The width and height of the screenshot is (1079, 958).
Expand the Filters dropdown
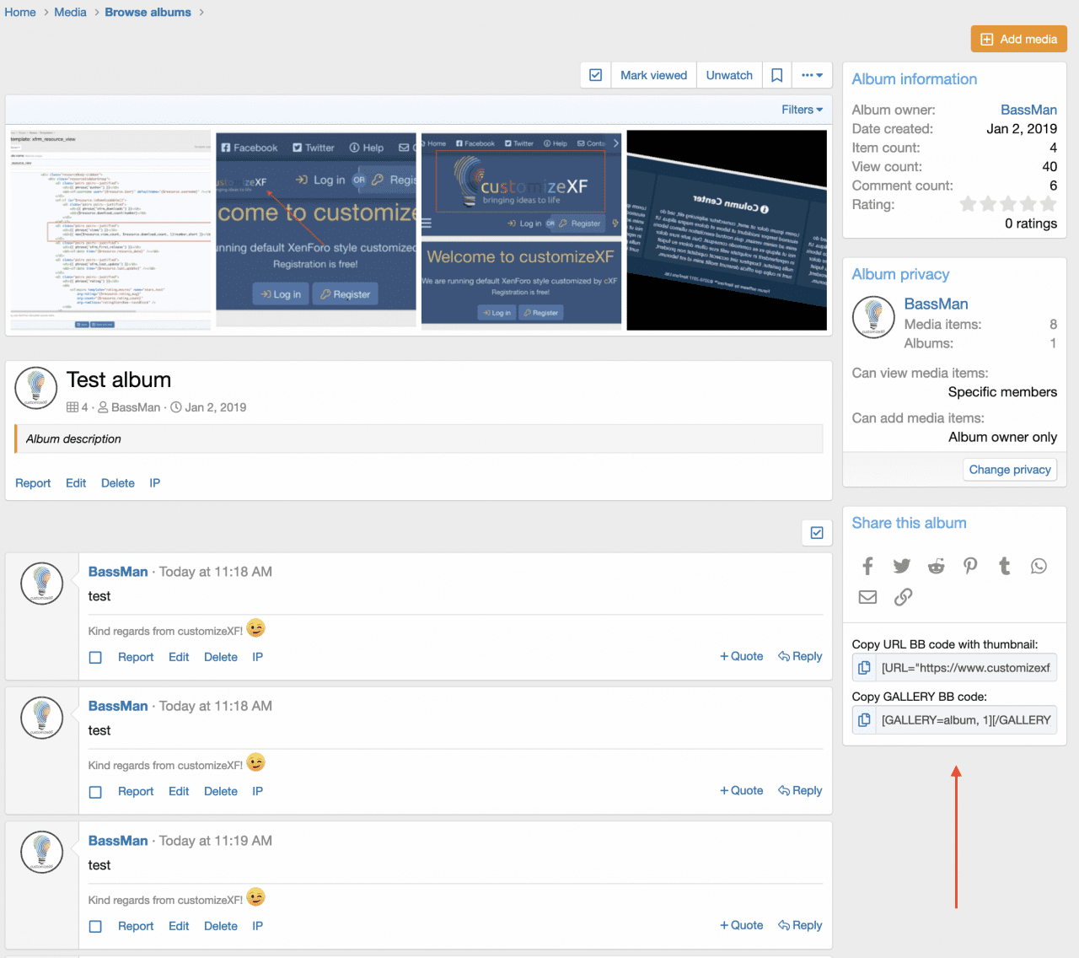click(802, 110)
